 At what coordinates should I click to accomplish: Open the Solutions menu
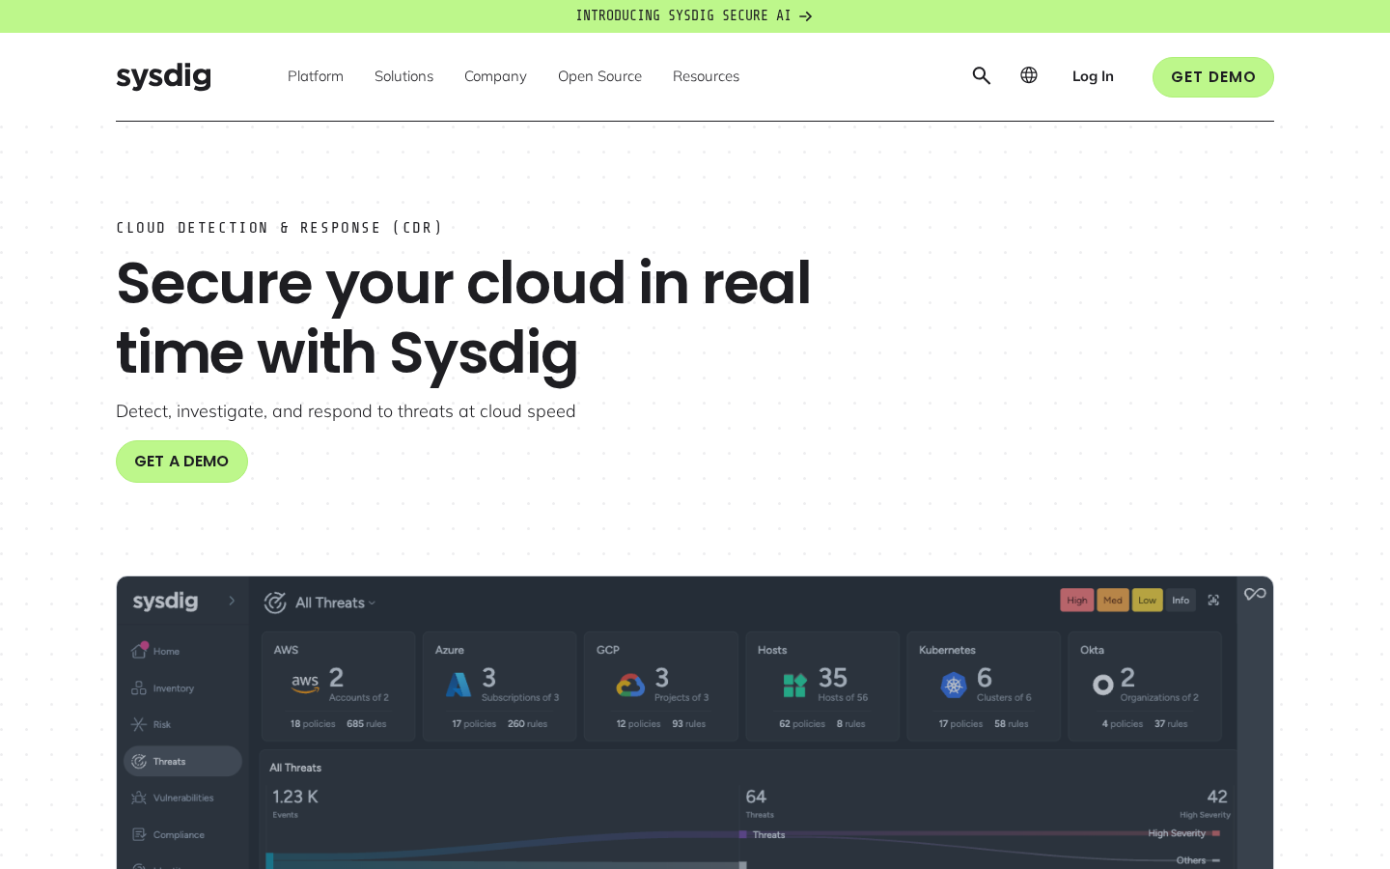(x=403, y=76)
